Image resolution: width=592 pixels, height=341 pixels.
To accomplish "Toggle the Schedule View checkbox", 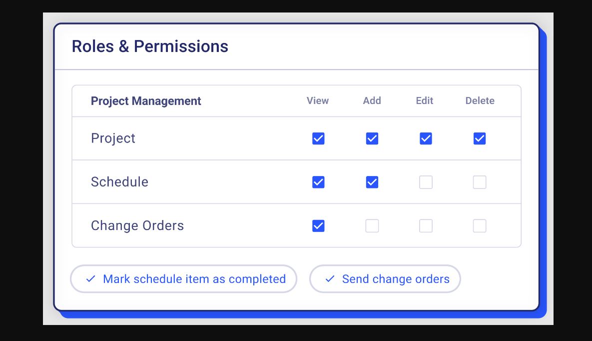I will click(318, 182).
